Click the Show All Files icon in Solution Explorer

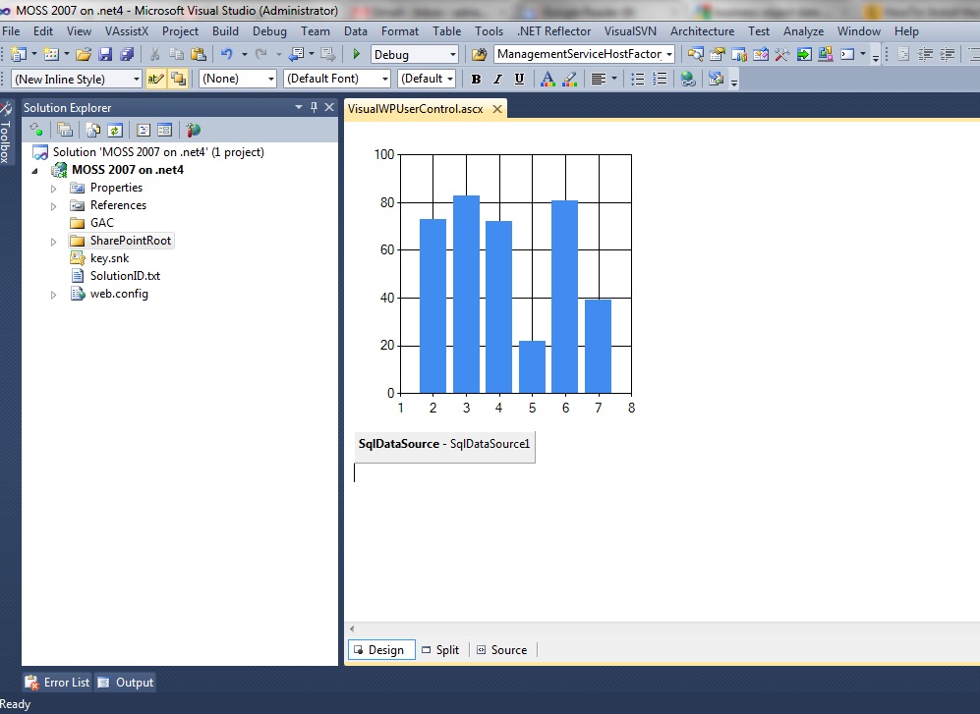coord(93,130)
